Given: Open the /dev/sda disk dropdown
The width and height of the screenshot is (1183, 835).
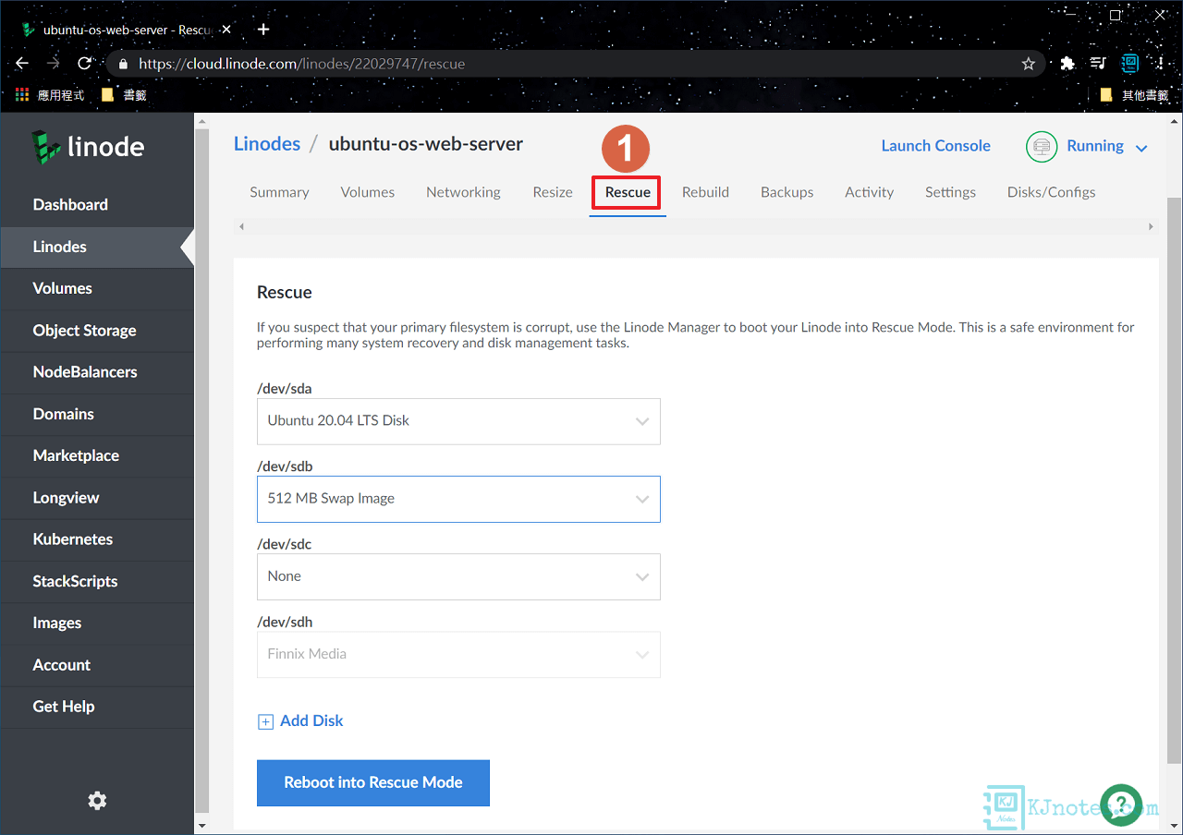Looking at the screenshot, I should pyautogui.click(x=458, y=421).
